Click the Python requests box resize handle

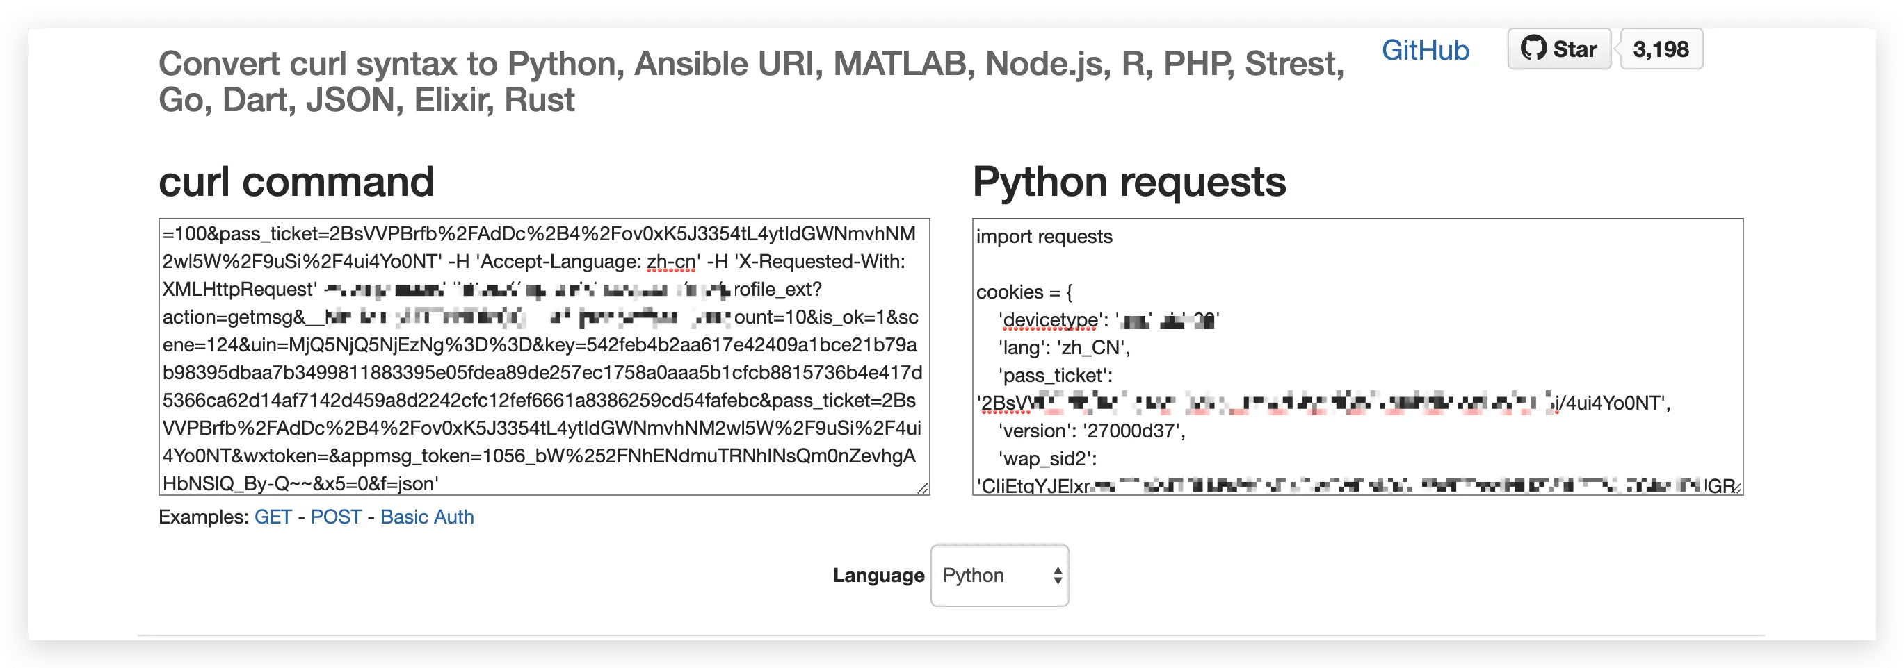(x=1736, y=488)
